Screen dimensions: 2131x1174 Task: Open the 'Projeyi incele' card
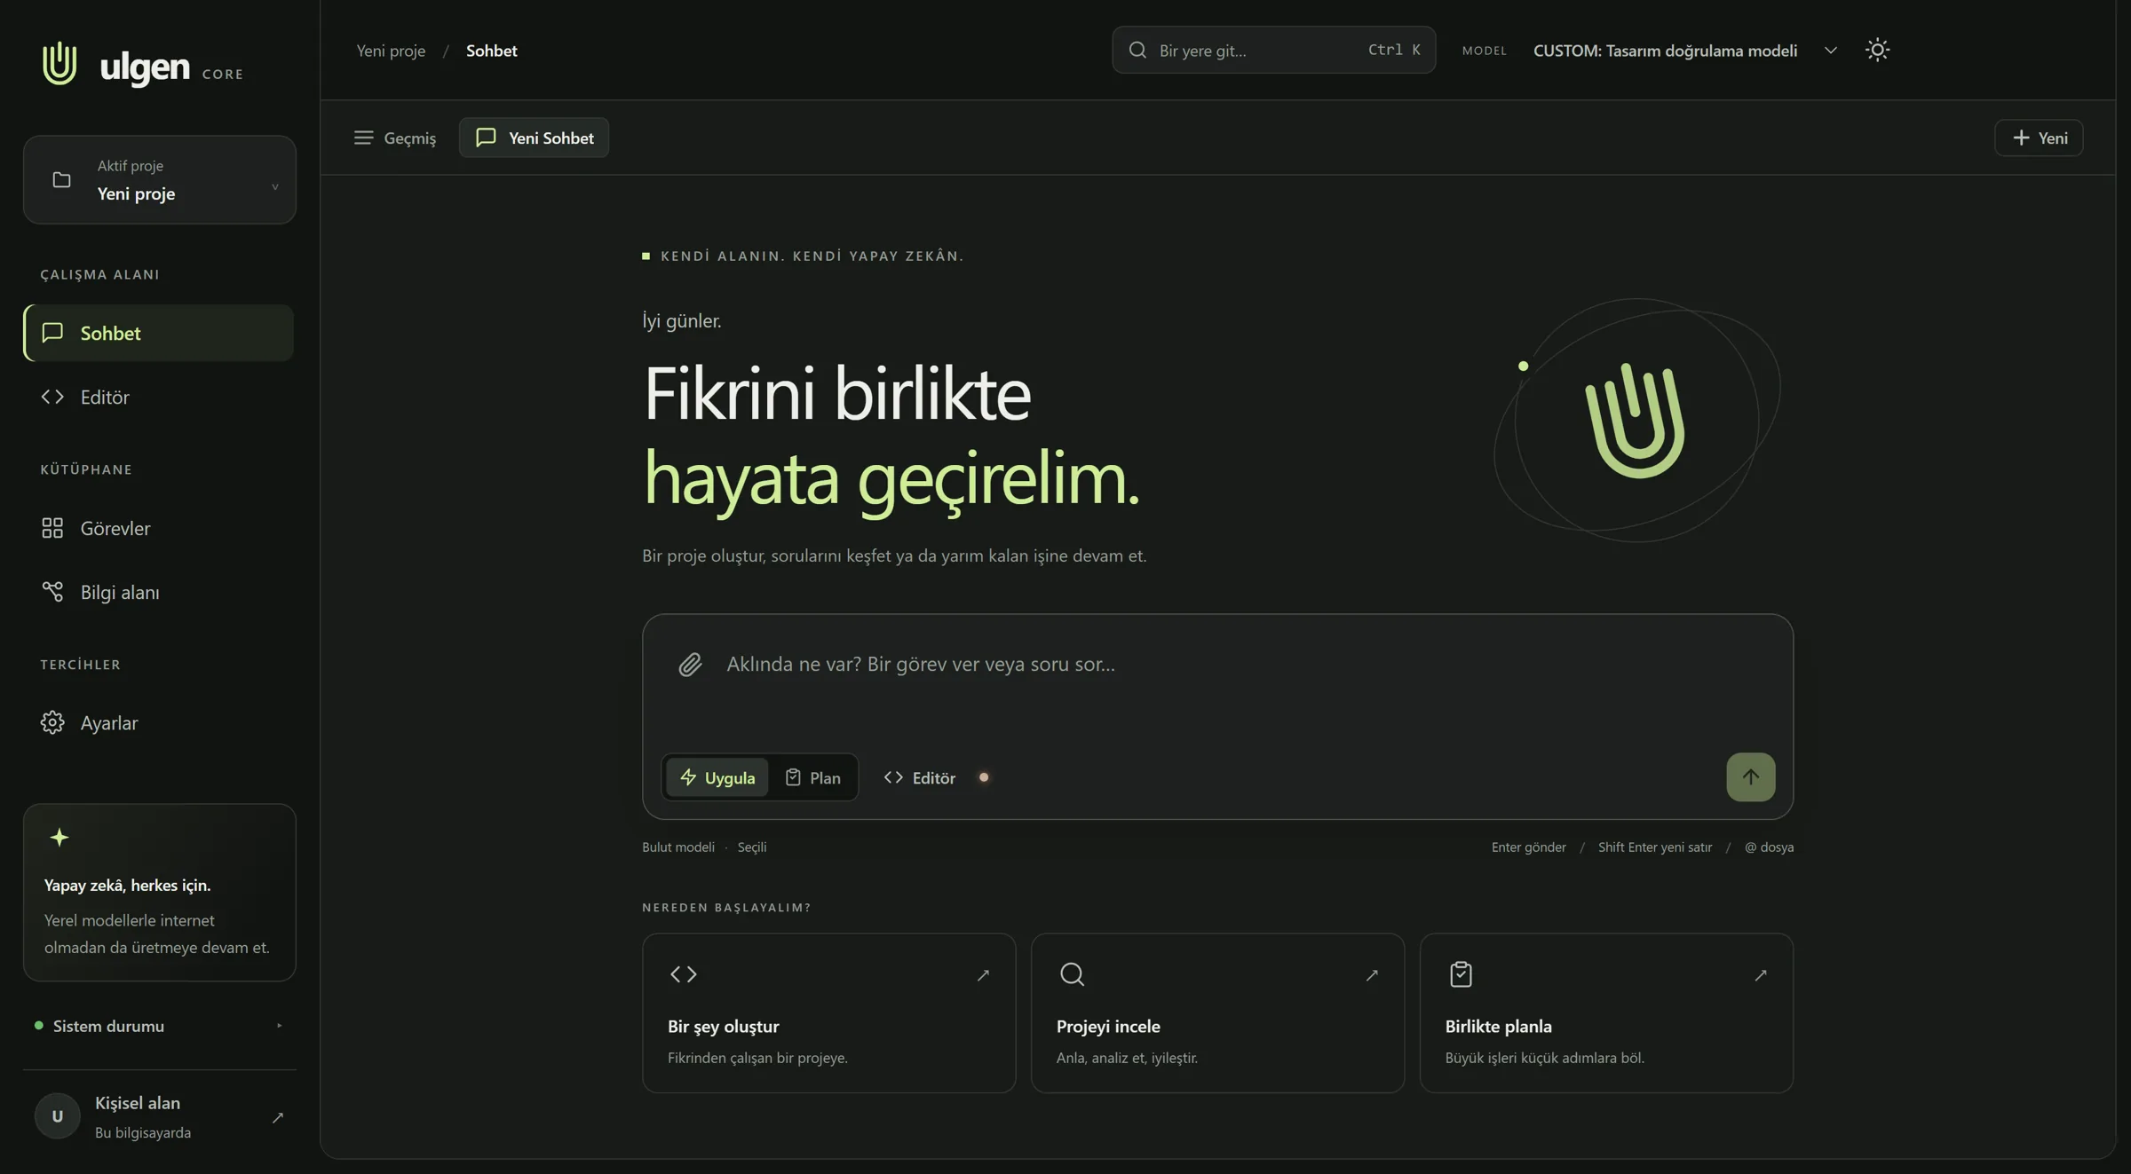1217,1012
